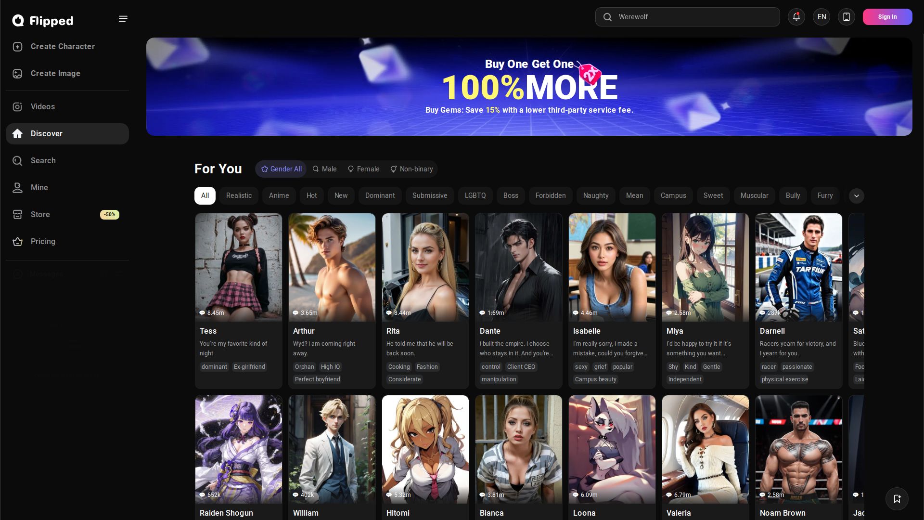Select the Male gender filter
Viewport: 924px width, 520px height.
[324, 169]
